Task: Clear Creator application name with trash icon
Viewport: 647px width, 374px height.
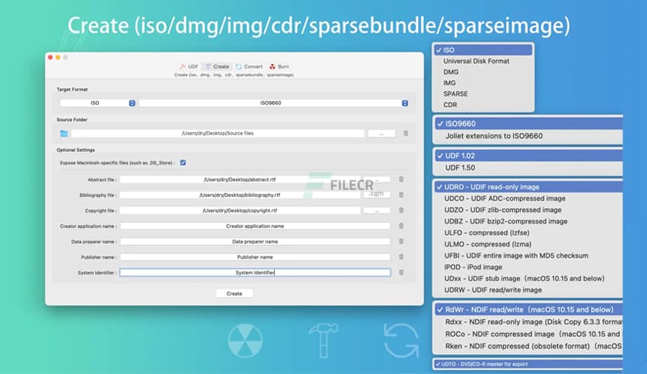Action: click(401, 226)
